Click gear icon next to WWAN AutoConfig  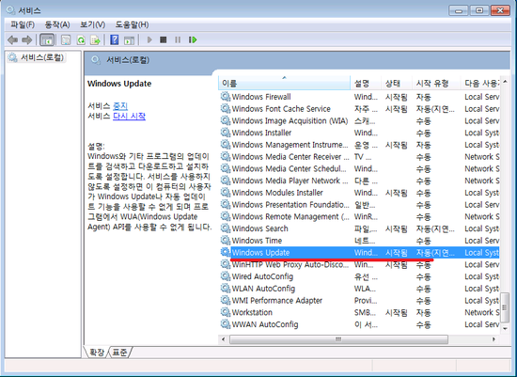226,324
